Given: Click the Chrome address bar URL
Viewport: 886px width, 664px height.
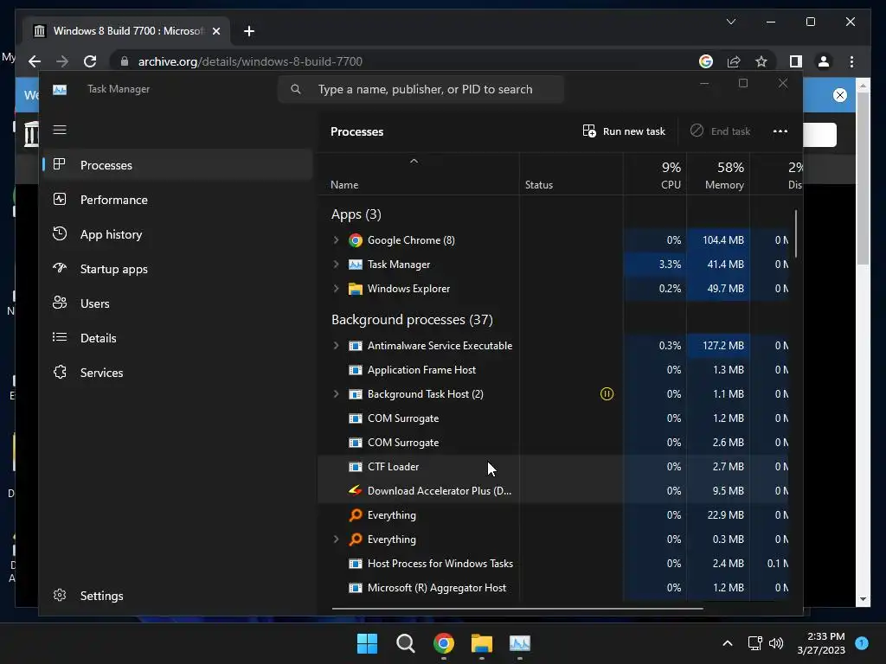Looking at the screenshot, I should 250,61.
